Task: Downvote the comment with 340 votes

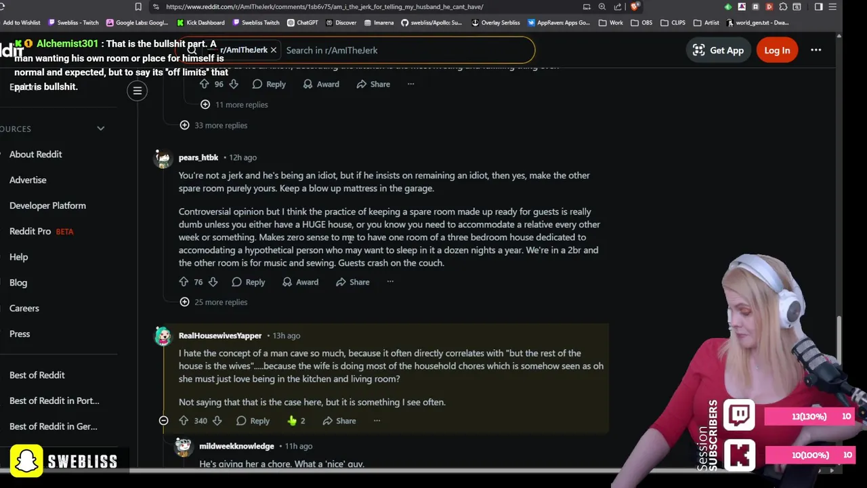Action: 217,421
